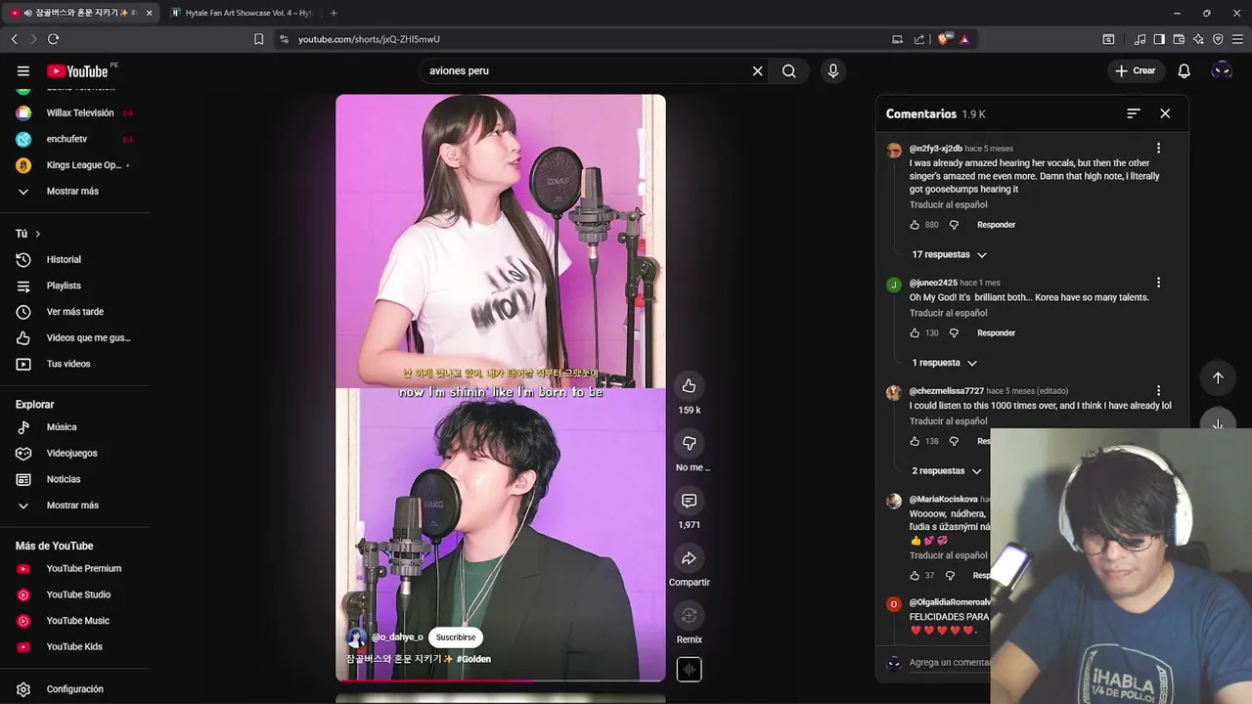This screenshot has width=1252, height=704.
Task: Clear the search text with the X
Action: pyautogui.click(x=757, y=70)
